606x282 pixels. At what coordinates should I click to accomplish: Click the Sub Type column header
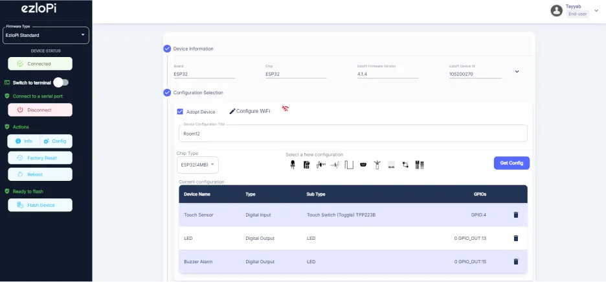pos(316,194)
